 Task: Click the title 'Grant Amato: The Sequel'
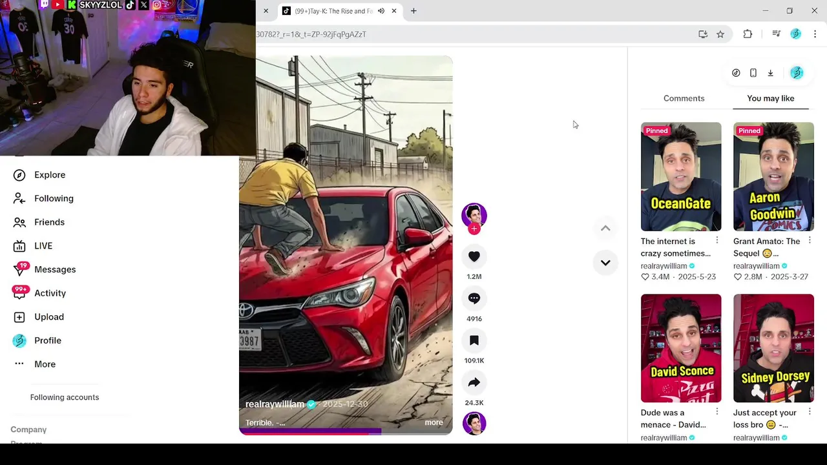(x=767, y=247)
